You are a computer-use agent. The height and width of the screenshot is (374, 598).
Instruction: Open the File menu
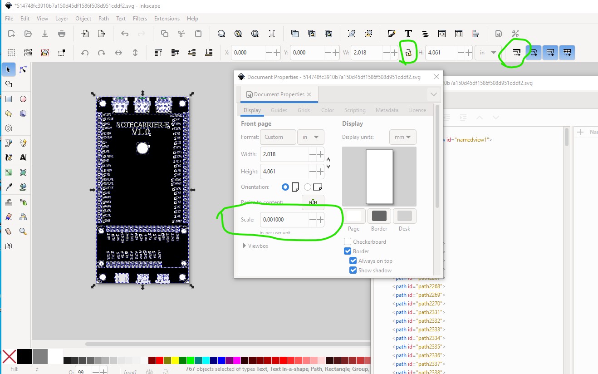(x=9, y=19)
